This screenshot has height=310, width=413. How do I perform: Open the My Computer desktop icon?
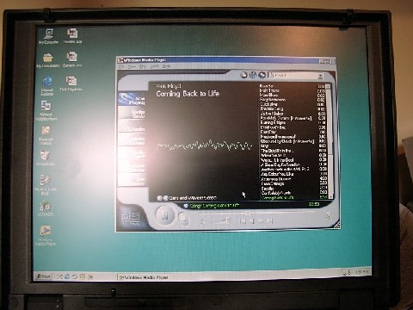49,36
